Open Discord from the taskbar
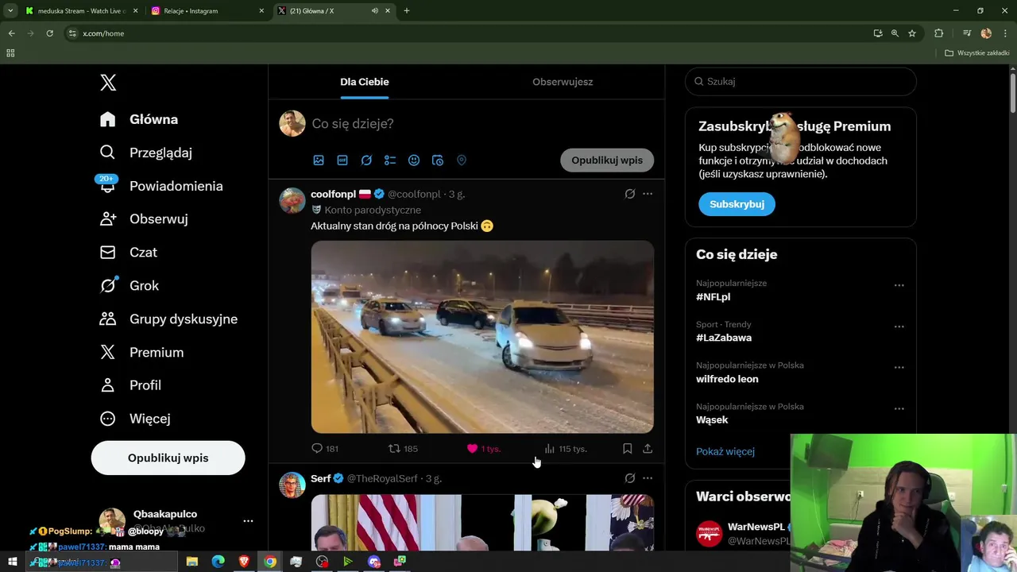Image resolution: width=1017 pixels, height=572 pixels. [x=374, y=562]
